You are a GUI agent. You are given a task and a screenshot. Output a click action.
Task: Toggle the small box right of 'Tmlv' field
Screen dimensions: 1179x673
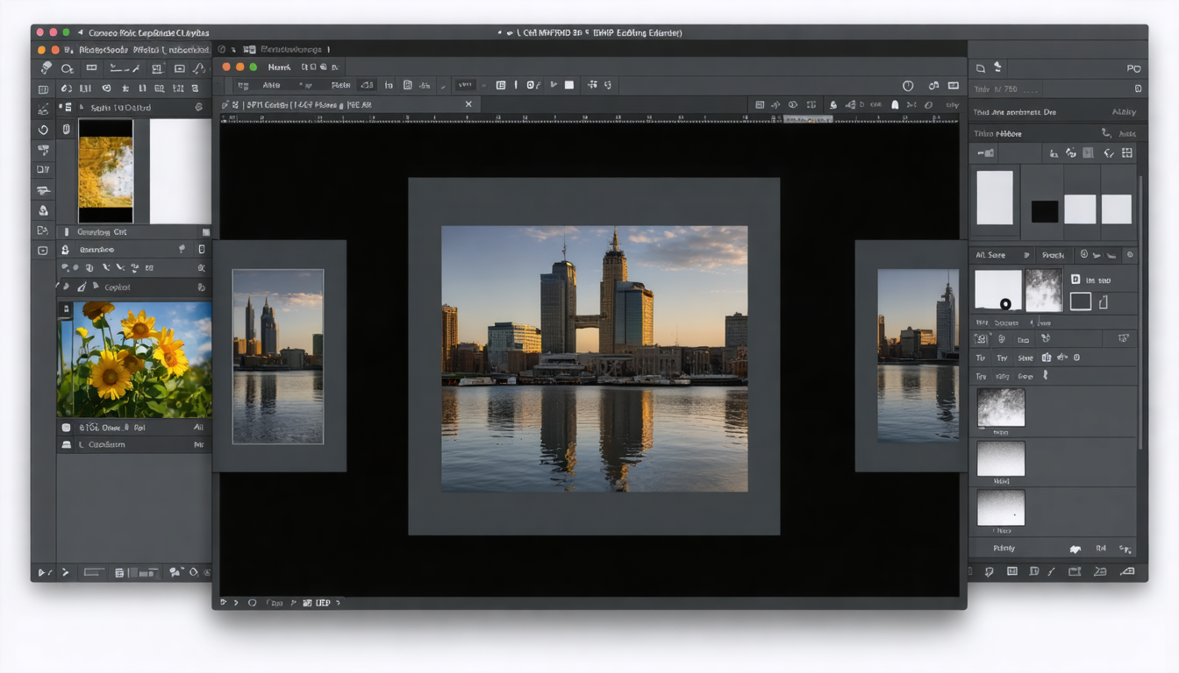pyautogui.click(x=1138, y=89)
